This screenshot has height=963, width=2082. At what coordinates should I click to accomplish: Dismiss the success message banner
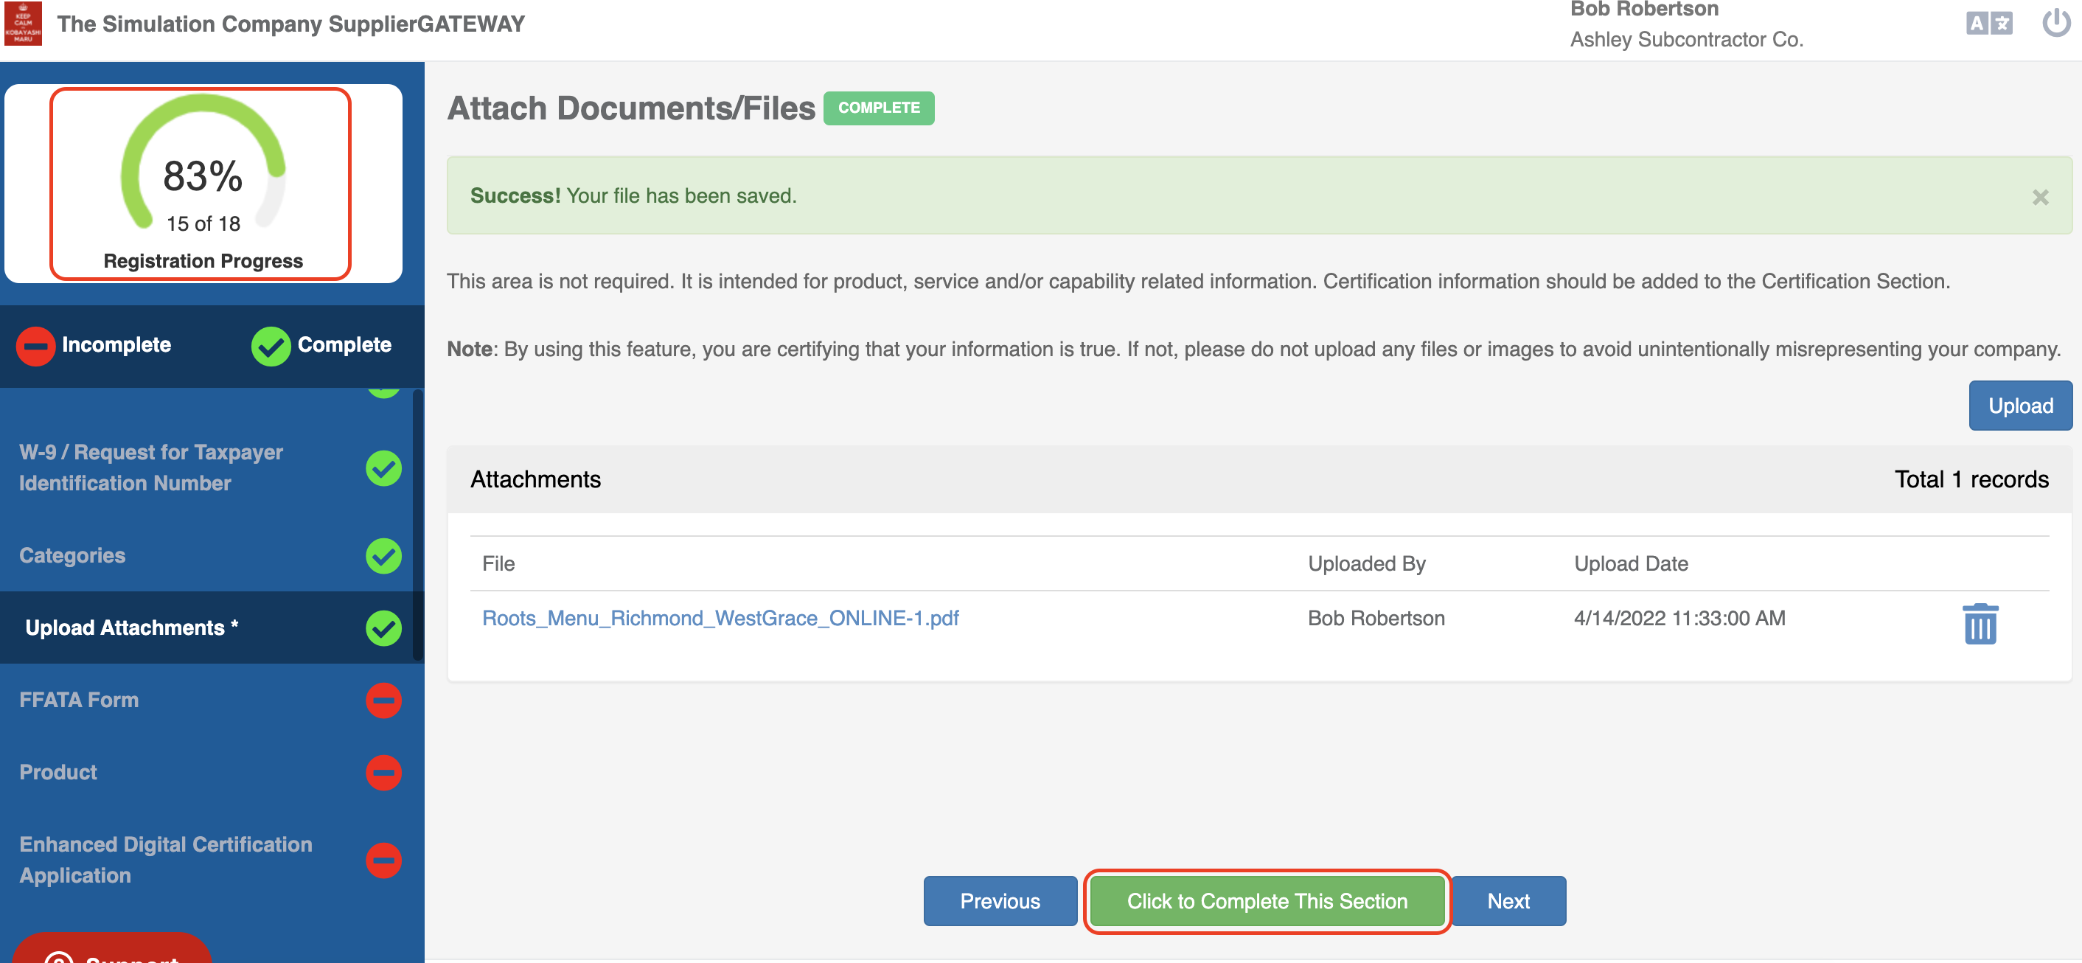pyautogui.click(x=2040, y=196)
